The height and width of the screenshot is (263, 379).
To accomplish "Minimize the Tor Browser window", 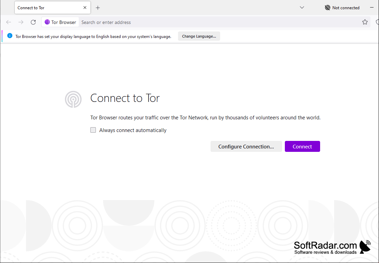I will (x=372, y=8).
